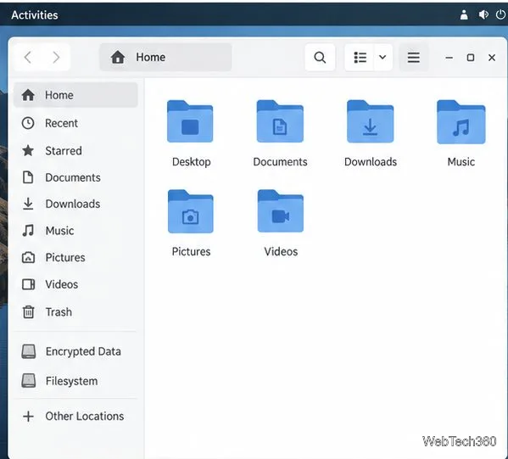This screenshot has width=508, height=459.
Task: Click the Activities button in top bar
Action: tap(35, 15)
